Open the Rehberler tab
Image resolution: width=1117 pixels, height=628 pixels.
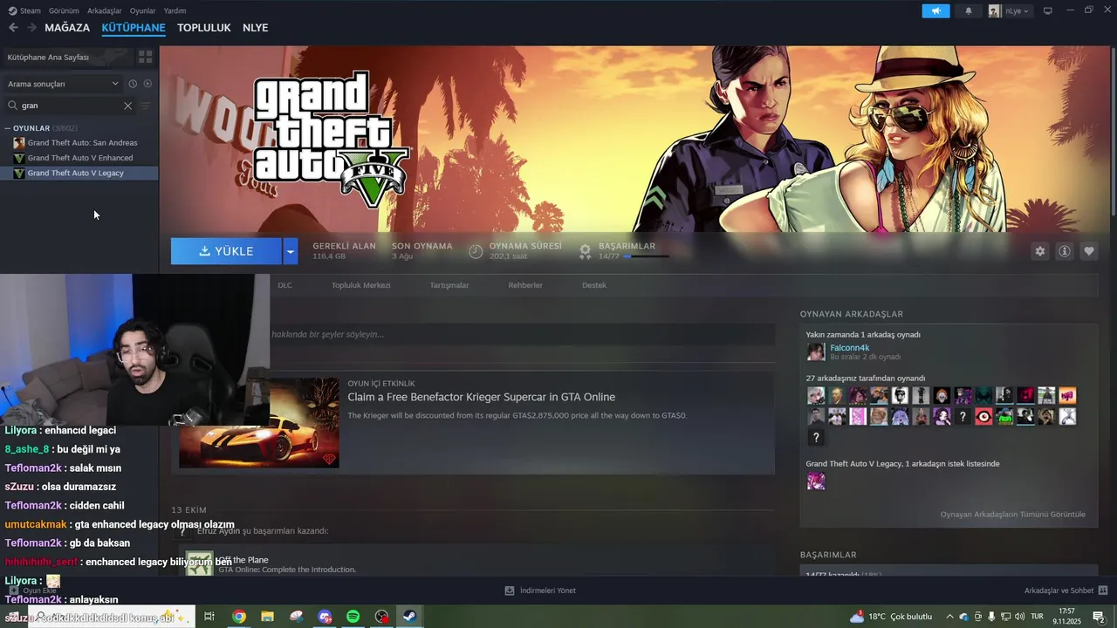click(x=525, y=285)
